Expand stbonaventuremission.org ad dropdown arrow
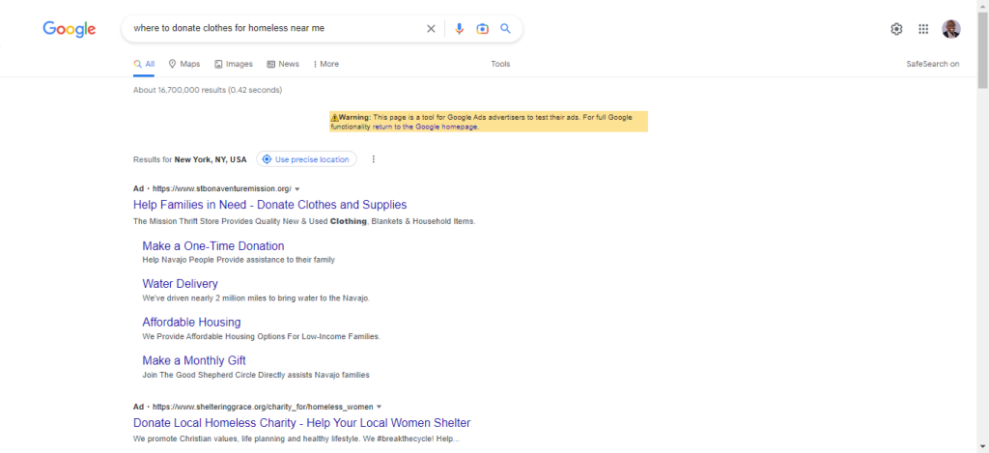Image resolution: width=989 pixels, height=453 pixels. pyautogui.click(x=297, y=188)
